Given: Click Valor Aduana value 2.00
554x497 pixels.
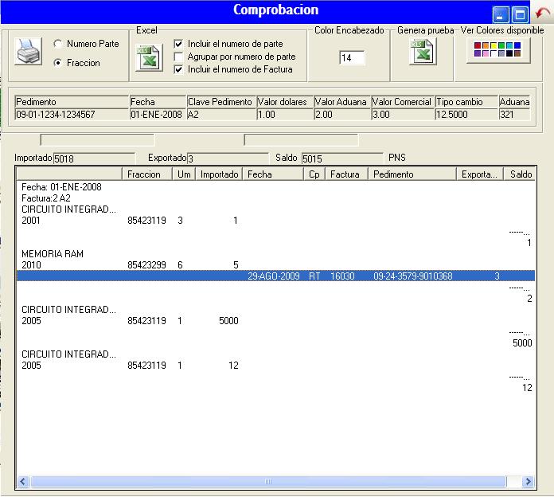Looking at the screenshot, I should (x=342, y=114).
